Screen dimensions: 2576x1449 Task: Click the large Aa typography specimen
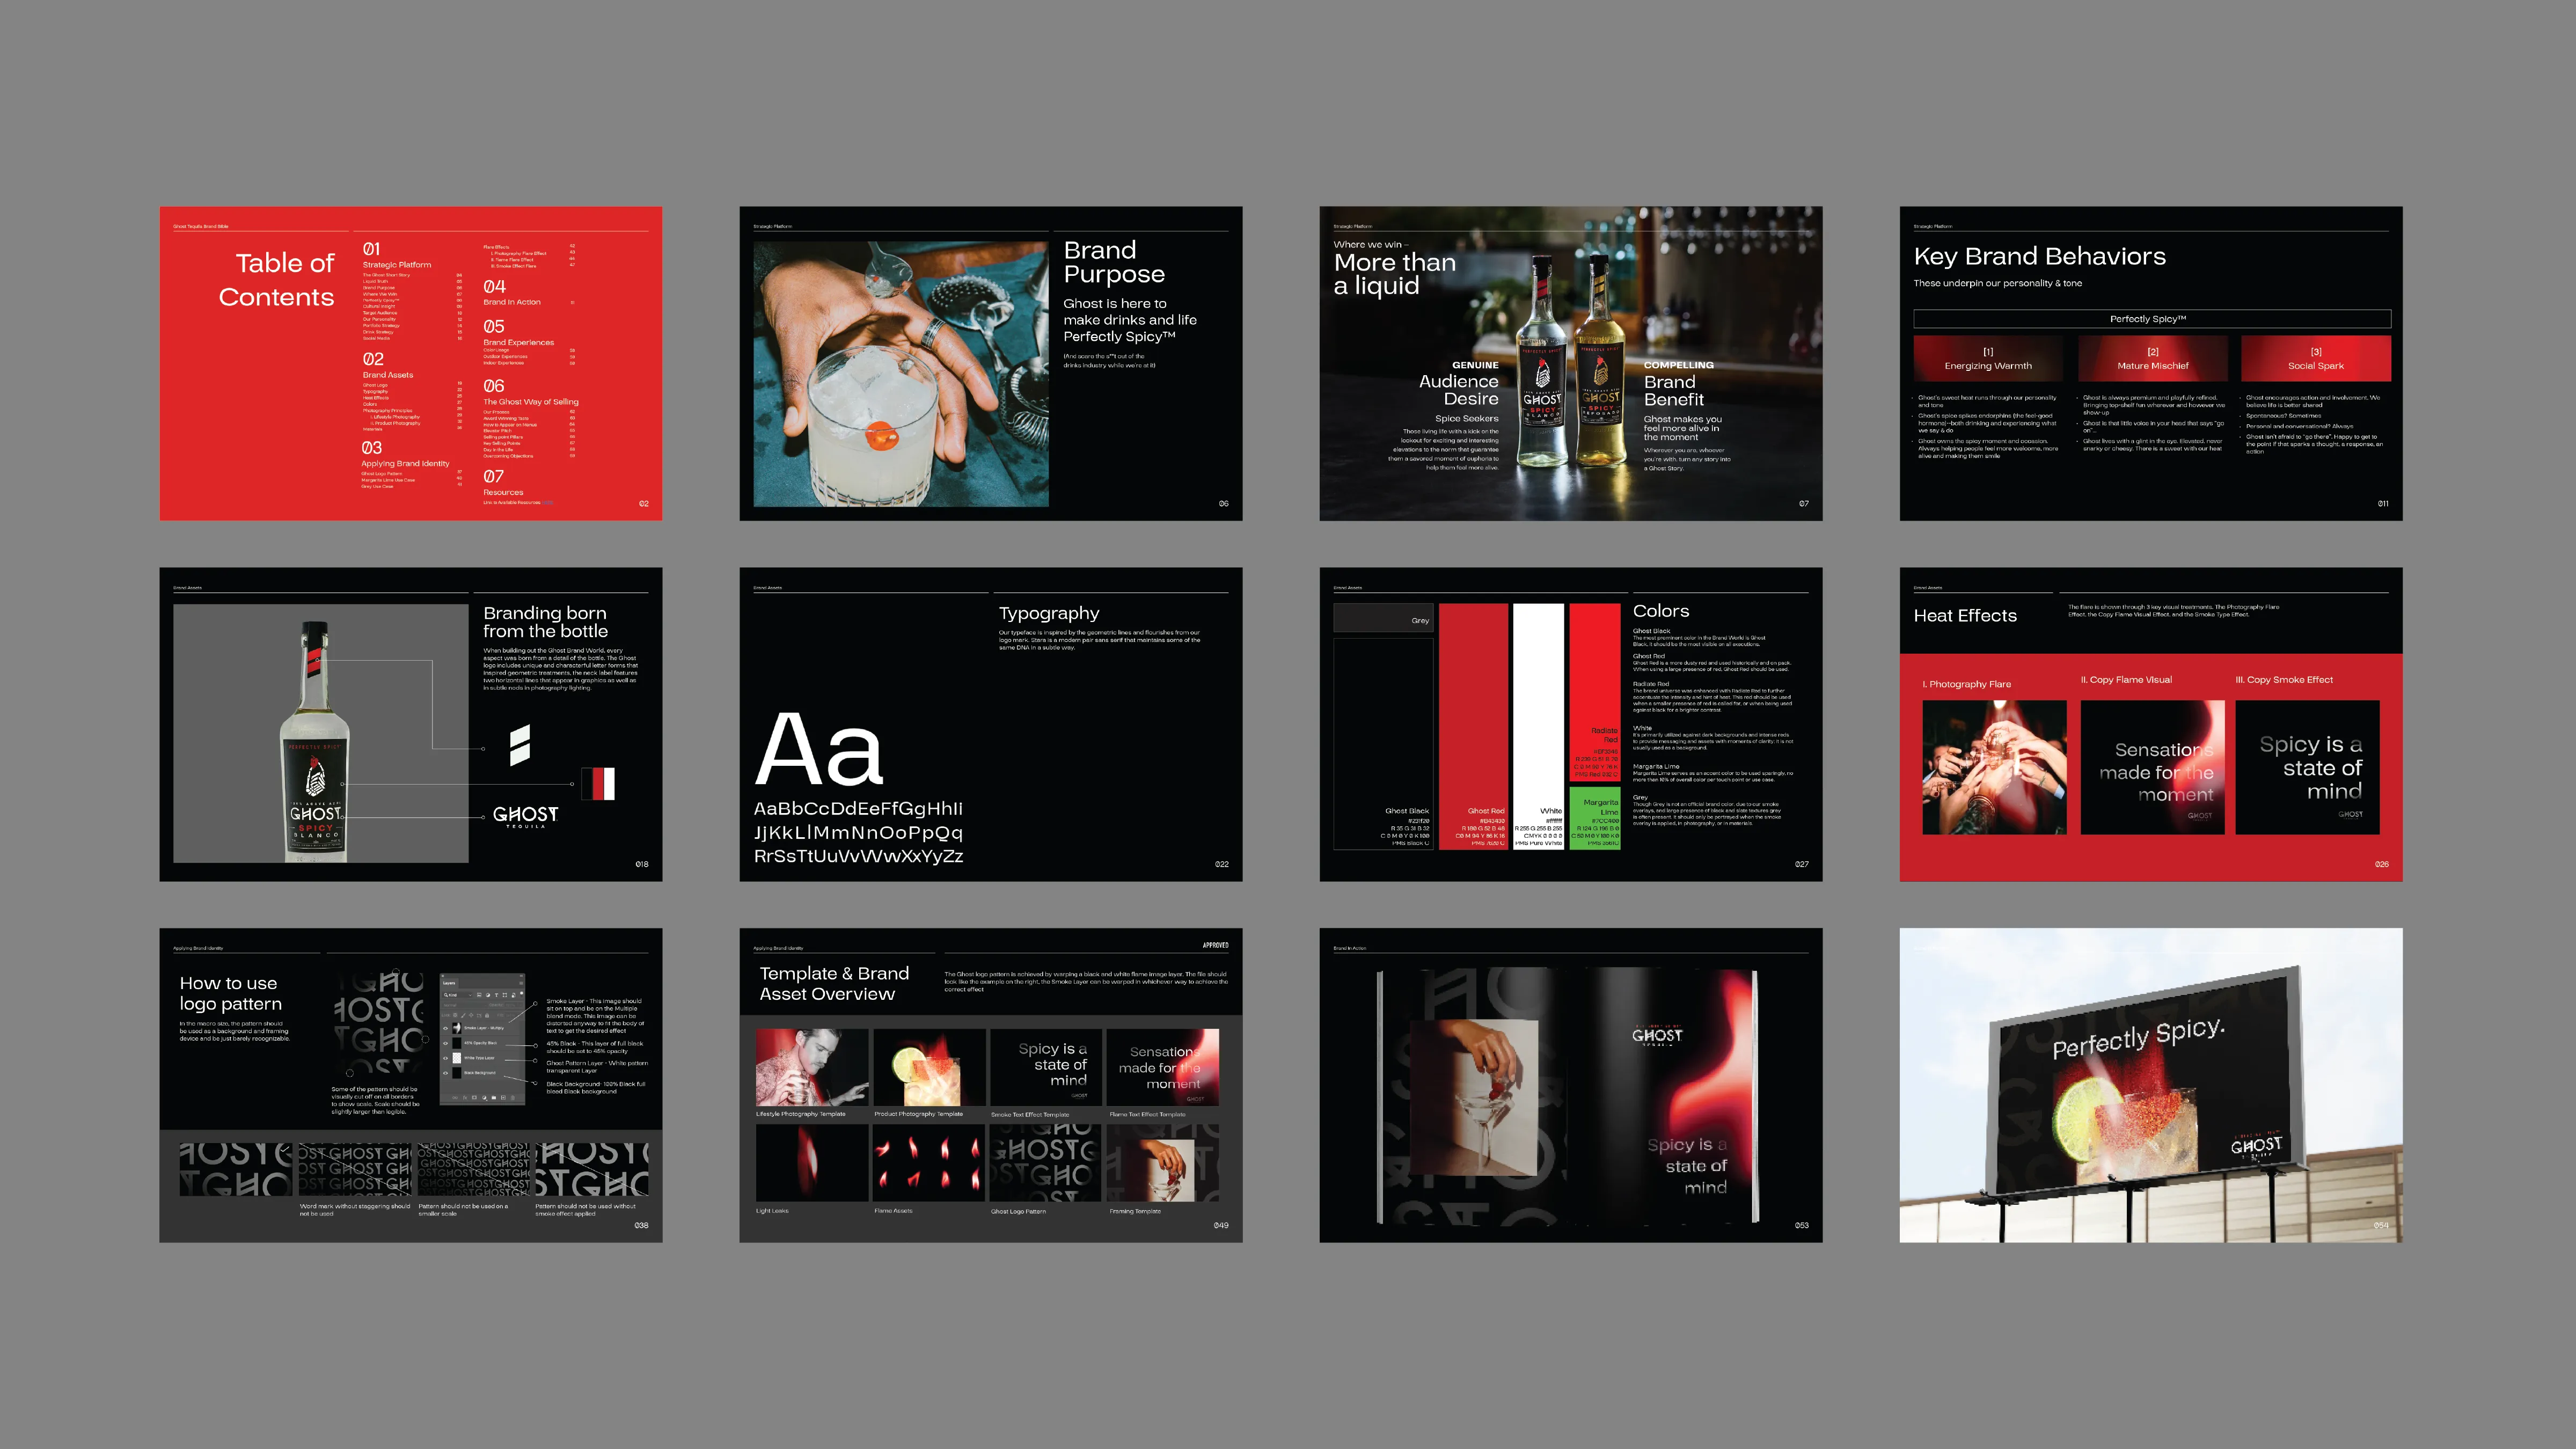pyautogui.click(x=820, y=751)
